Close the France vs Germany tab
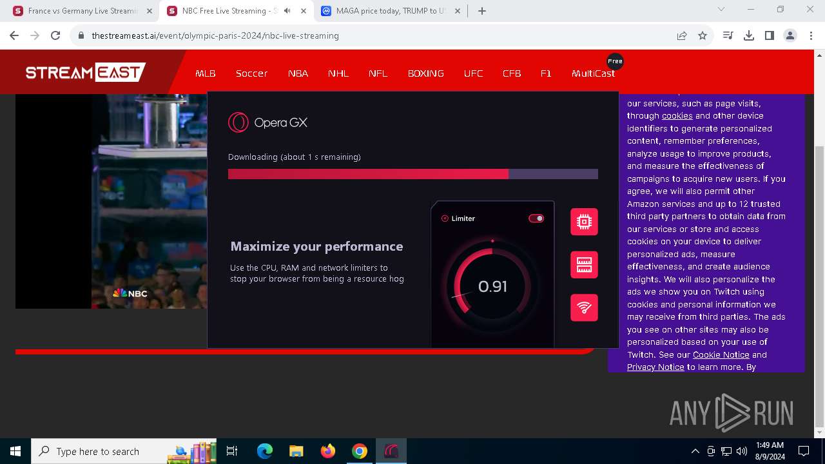 click(150, 11)
